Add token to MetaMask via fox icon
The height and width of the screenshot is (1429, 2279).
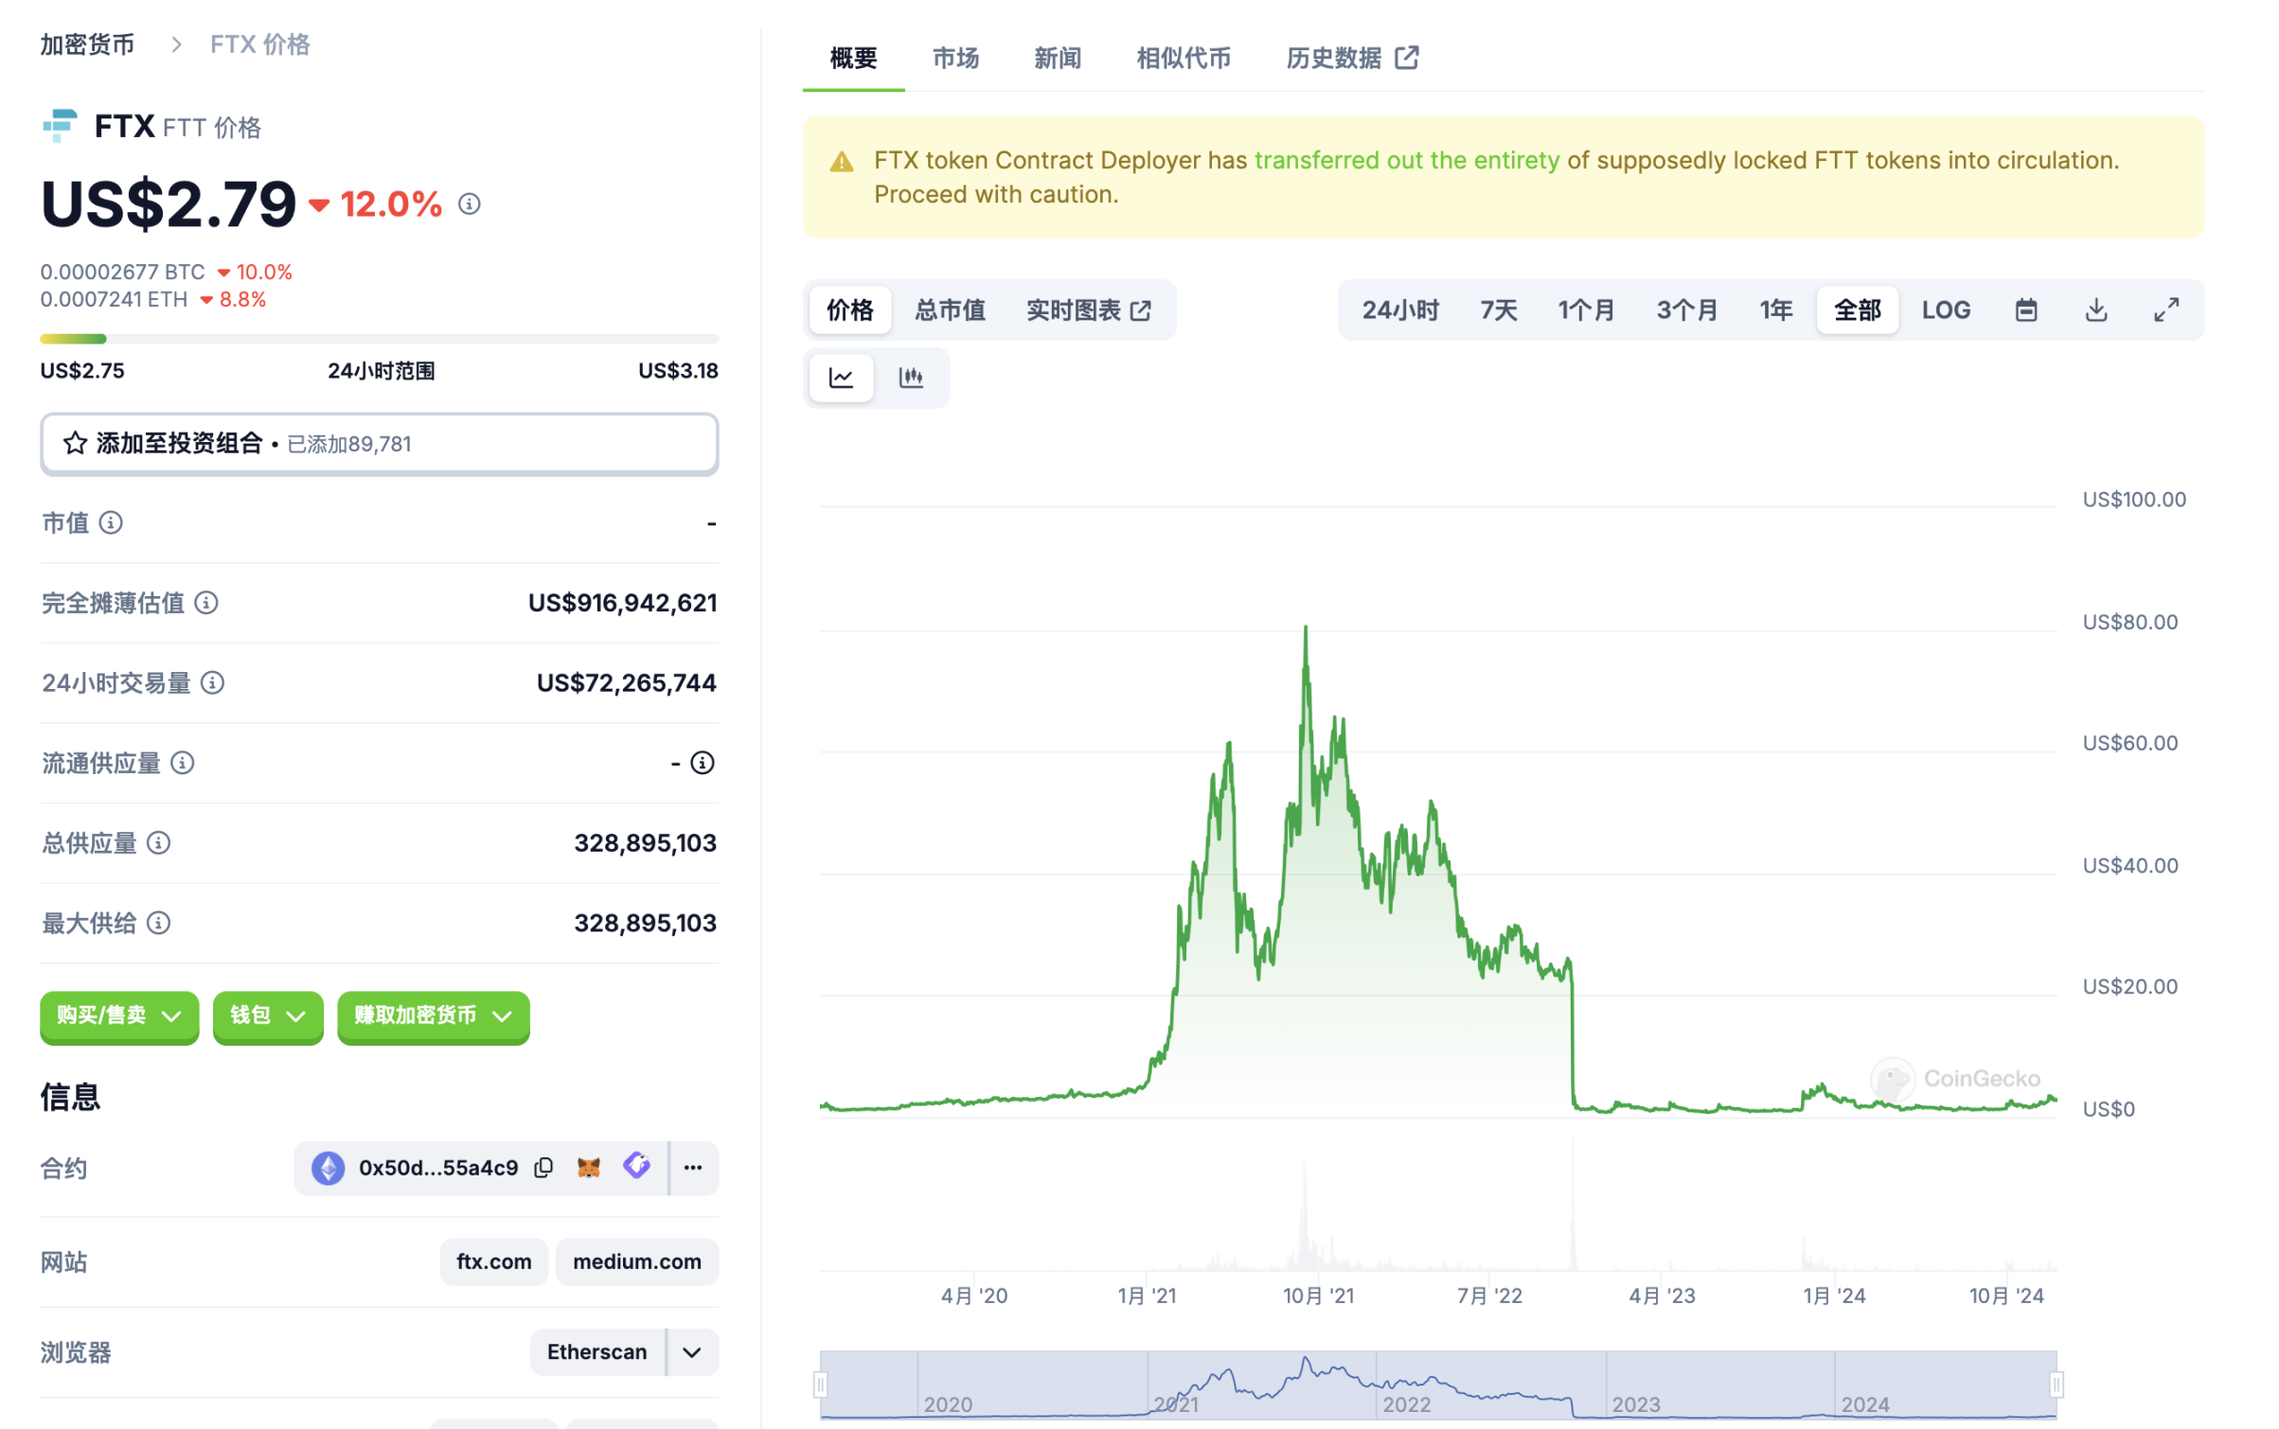coord(589,1168)
